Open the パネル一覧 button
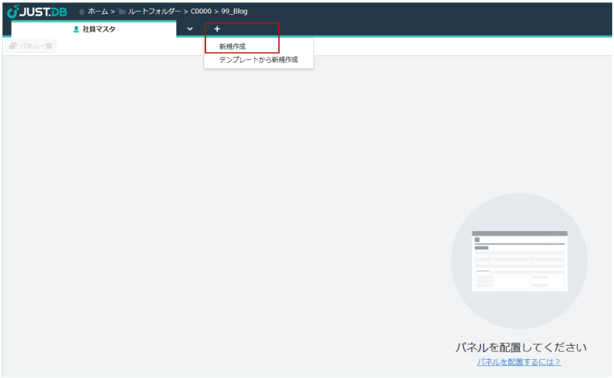614x378 pixels. [x=30, y=47]
